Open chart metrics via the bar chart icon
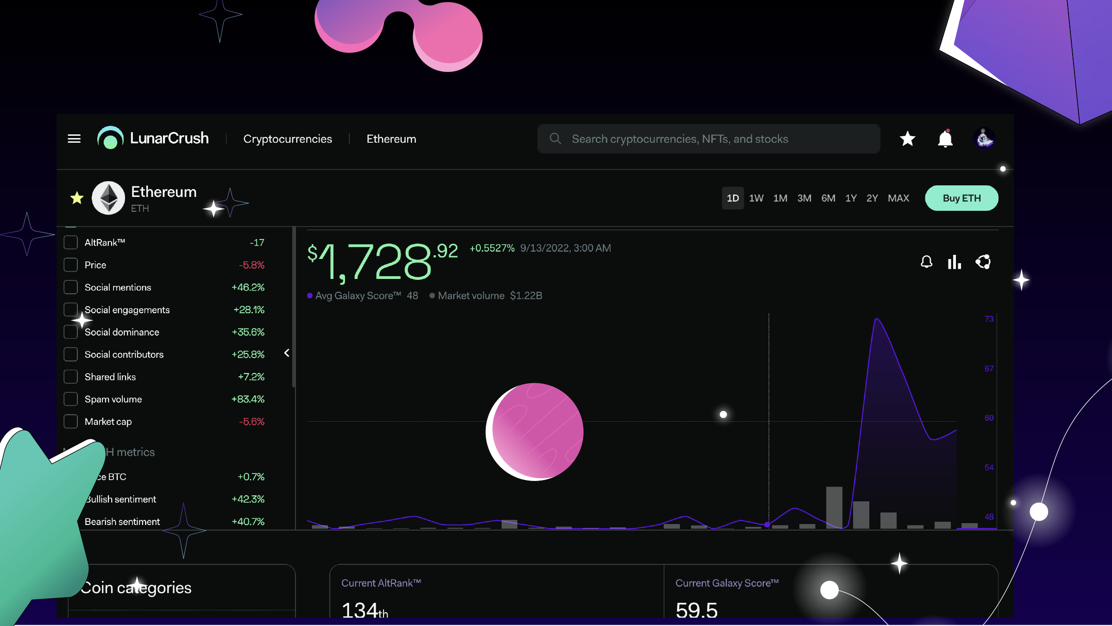The image size is (1112, 626). click(x=955, y=262)
